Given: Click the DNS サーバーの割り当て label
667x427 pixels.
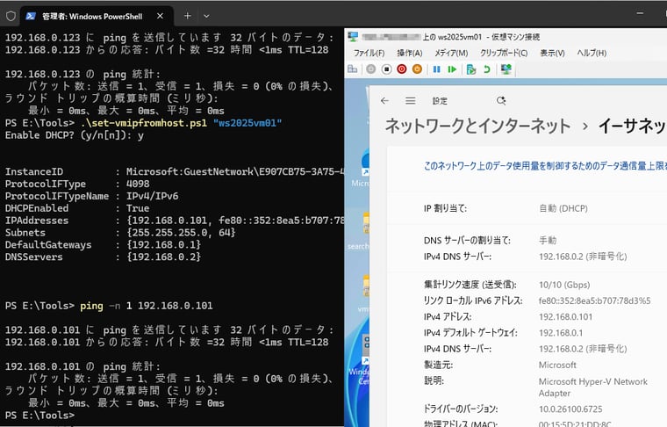Looking at the screenshot, I should (x=467, y=241).
